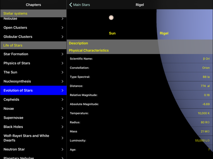Click the Type Spectral label
Viewport: 213px width, 159px height.
(80, 77)
